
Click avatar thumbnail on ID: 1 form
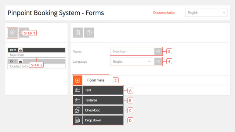(21, 62)
